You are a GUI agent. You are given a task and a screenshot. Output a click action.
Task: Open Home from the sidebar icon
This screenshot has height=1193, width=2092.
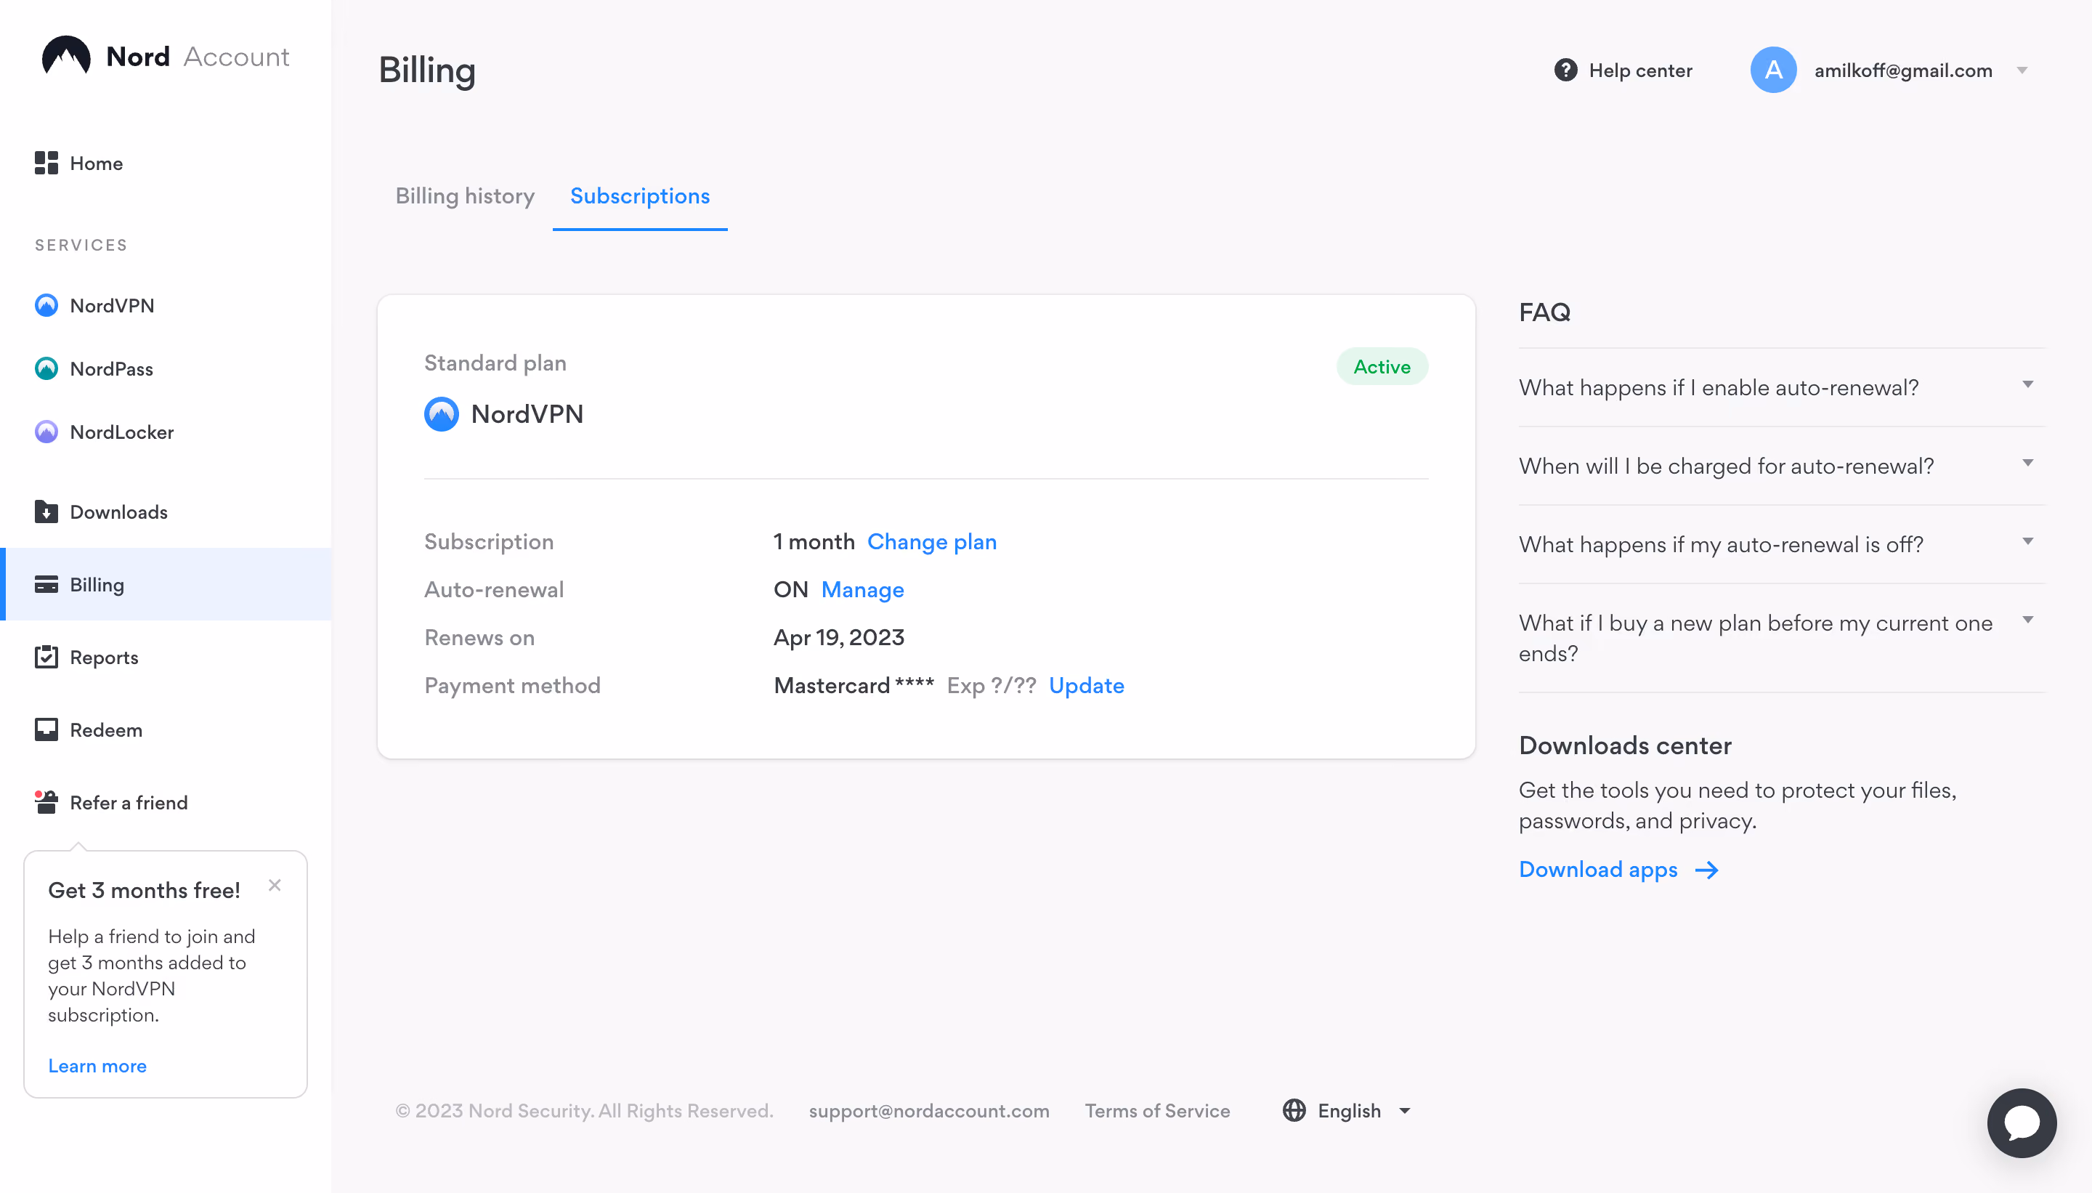tap(46, 163)
